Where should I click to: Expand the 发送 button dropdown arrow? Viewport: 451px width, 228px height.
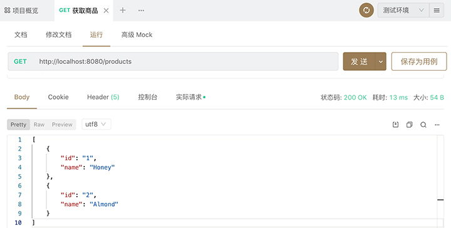[381, 61]
